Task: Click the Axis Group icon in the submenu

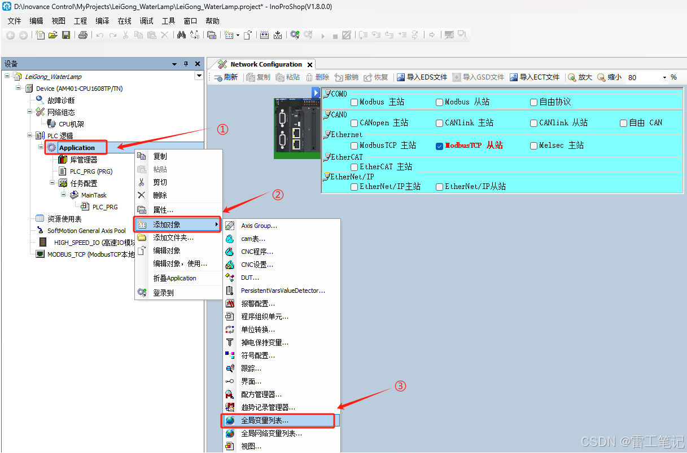Action: click(x=230, y=226)
